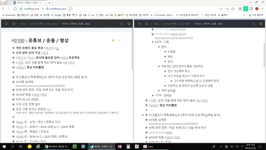Click text 제목 설정일 in right pane
The image size is (266, 150).
pyautogui.click(x=168, y=91)
